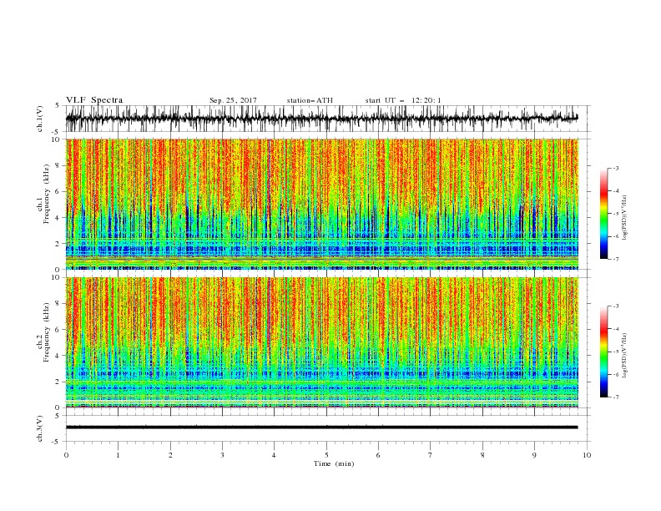Click inside the ch.2 spectrogram panel
Viewport: 661px width, 511px height.
click(321, 342)
